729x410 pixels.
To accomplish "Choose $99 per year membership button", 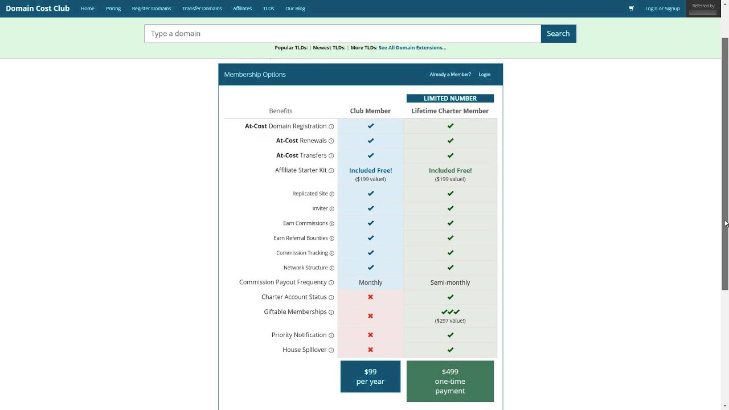I will point(370,376).
